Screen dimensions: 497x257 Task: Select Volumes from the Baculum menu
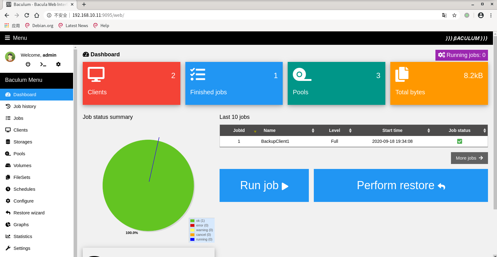tap(22, 166)
